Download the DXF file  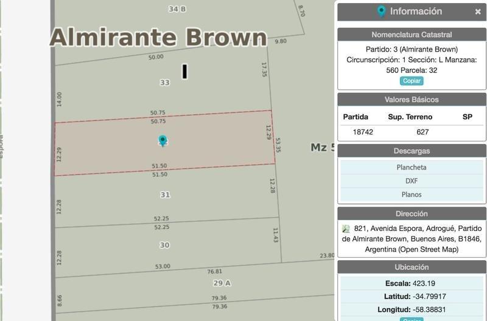[x=412, y=181]
